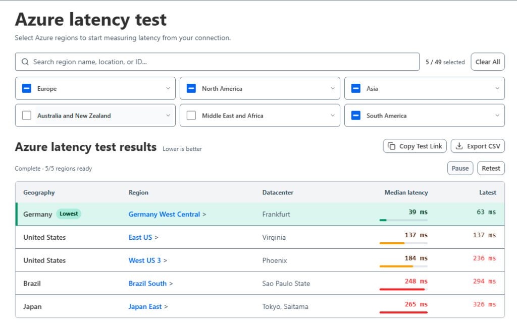
Task: Click the download icon in Export CSV
Action: 459,146
